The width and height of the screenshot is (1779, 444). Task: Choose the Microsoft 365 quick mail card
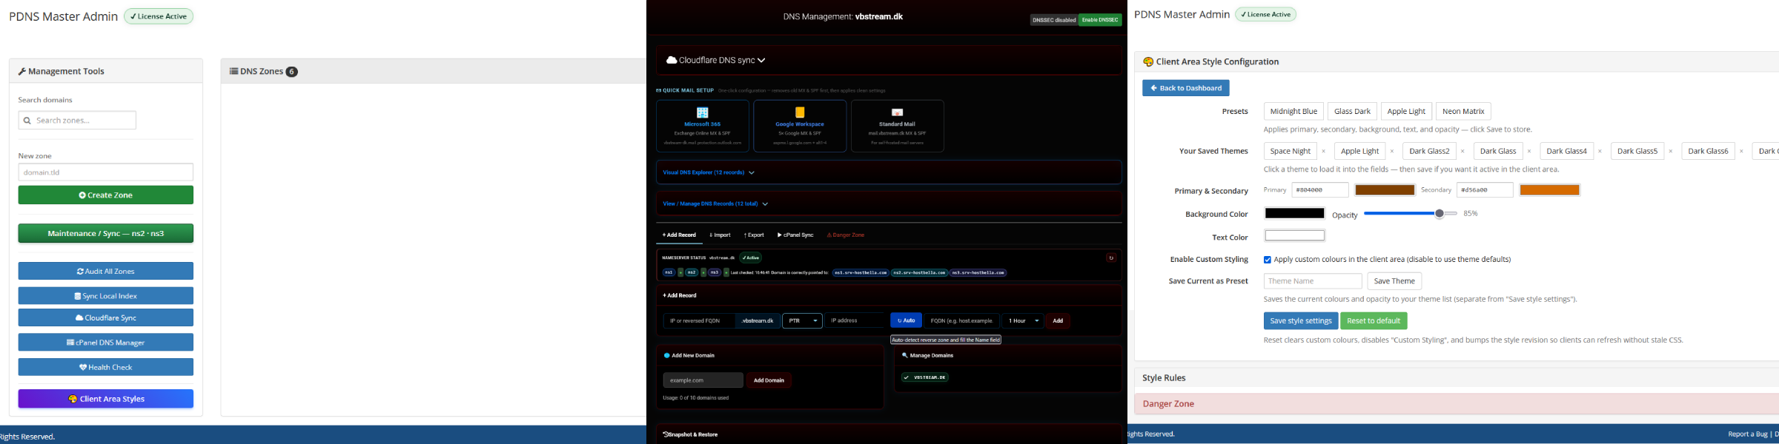pos(702,126)
